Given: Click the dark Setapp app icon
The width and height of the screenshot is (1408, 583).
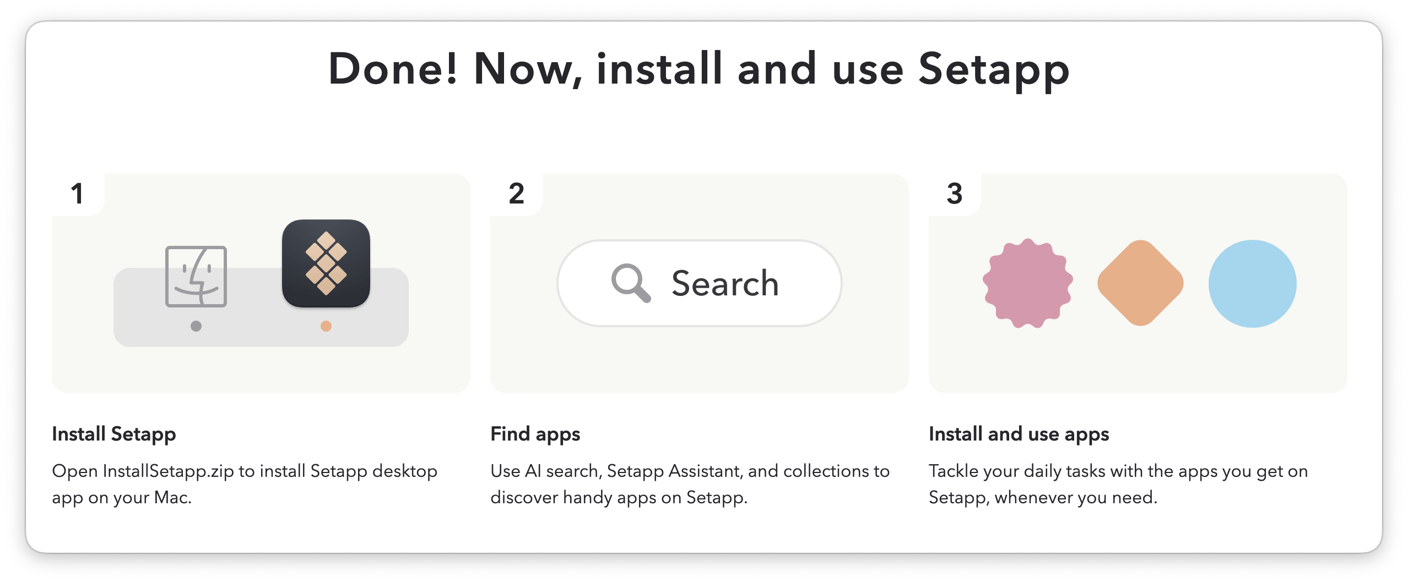Looking at the screenshot, I should (x=326, y=263).
